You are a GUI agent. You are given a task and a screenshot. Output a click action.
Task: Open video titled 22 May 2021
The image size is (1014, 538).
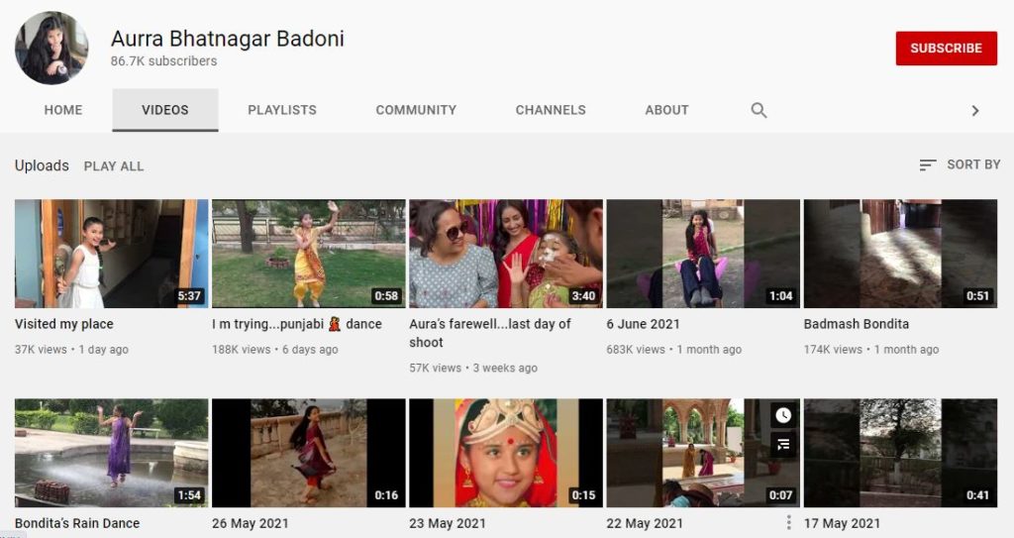click(x=645, y=523)
